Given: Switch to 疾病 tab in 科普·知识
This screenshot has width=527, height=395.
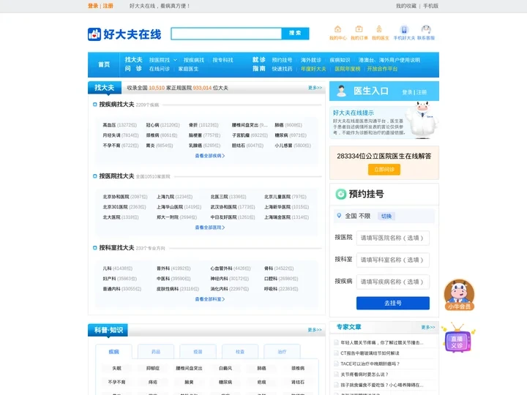Looking at the screenshot, I should pyautogui.click(x=113, y=352).
